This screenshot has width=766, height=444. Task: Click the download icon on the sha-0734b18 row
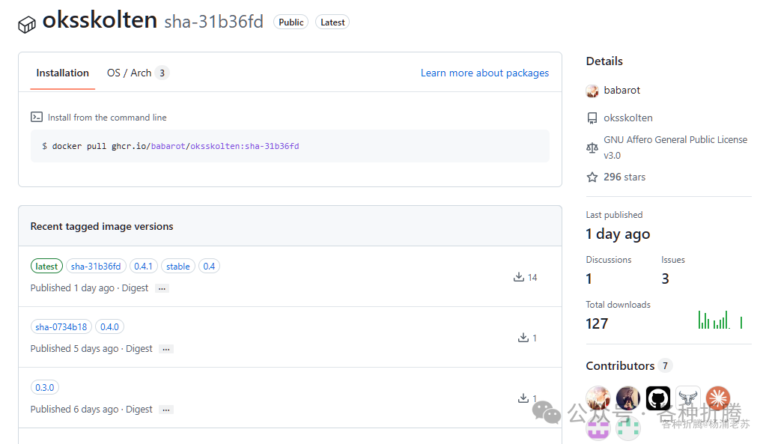(522, 337)
